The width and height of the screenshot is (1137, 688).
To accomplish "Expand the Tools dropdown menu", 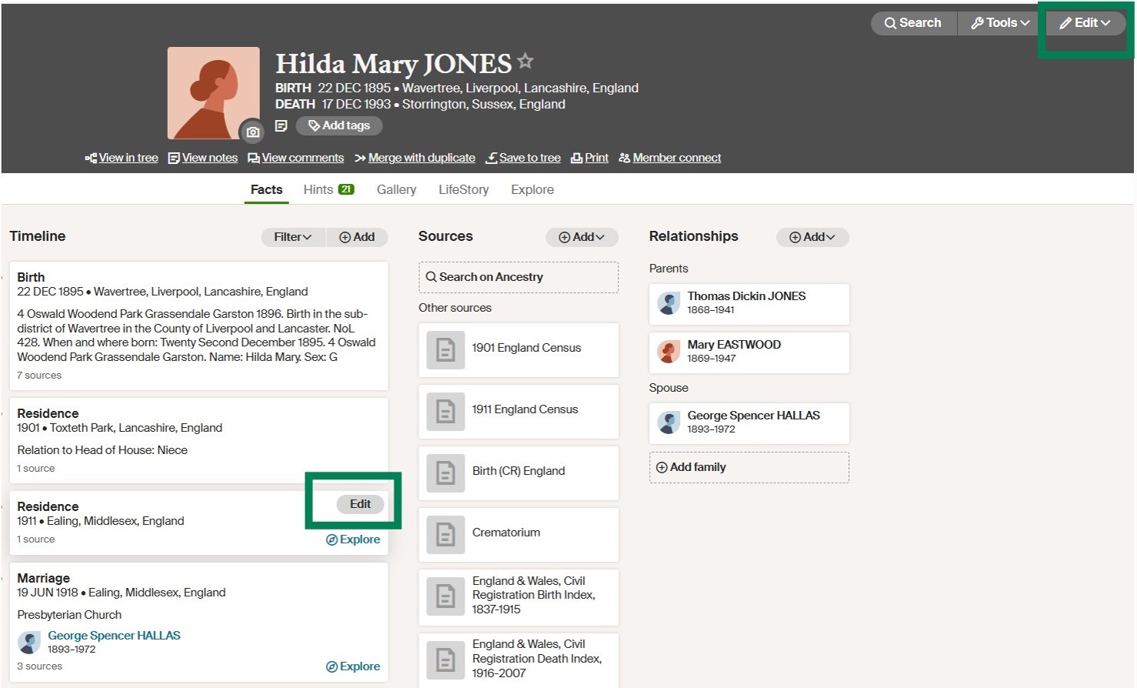I will [x=999, y=23].
